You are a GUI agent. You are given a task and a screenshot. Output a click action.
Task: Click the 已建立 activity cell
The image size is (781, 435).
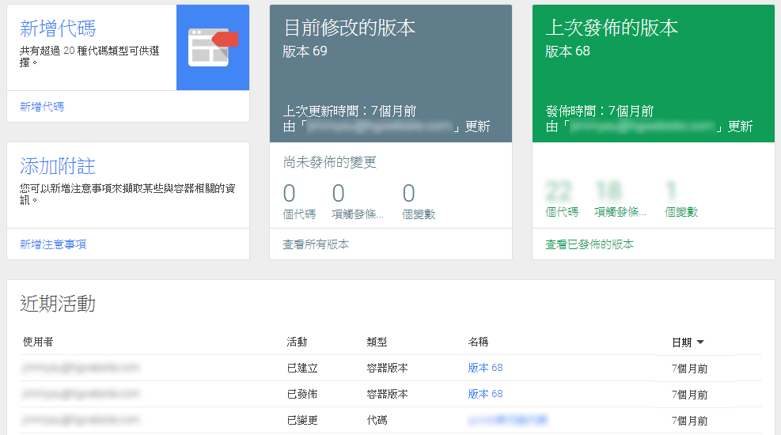[302, 369]
